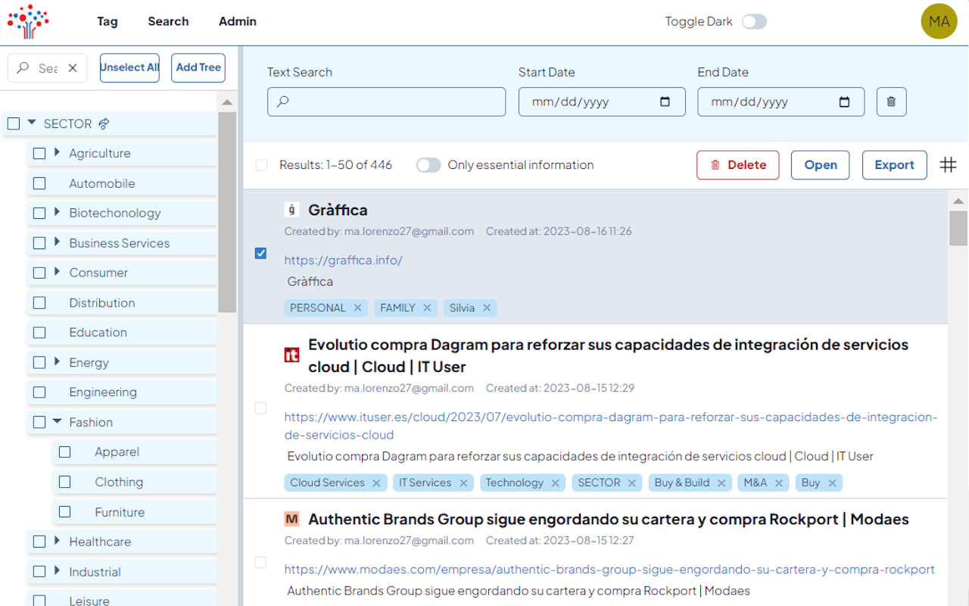The image size is (969, 606).
Task: Enable Only essential information switch
Action: [428, 165]
